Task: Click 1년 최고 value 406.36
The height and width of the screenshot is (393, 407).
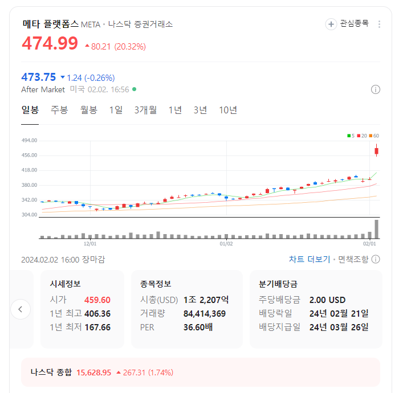Action: coord(97,314)
